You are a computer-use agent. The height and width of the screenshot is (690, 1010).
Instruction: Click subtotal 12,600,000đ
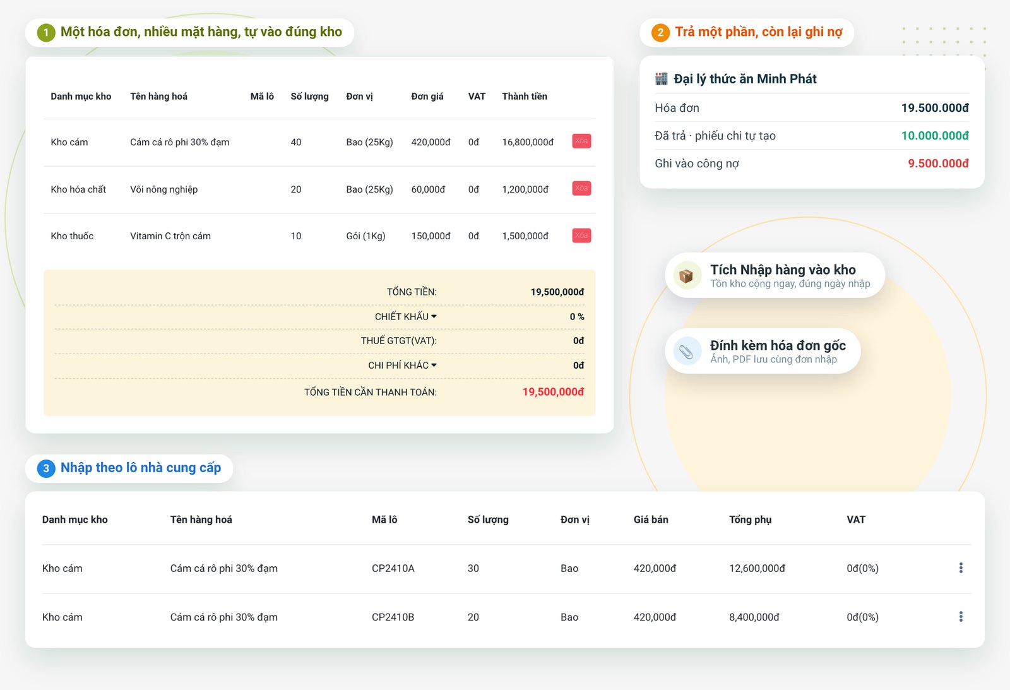click(757, 568)
